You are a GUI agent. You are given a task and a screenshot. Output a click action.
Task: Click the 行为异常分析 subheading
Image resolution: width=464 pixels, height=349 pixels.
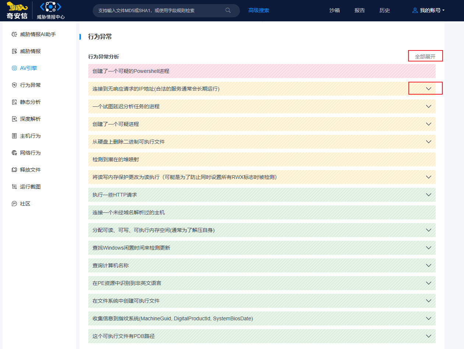(x=103, y=57)
